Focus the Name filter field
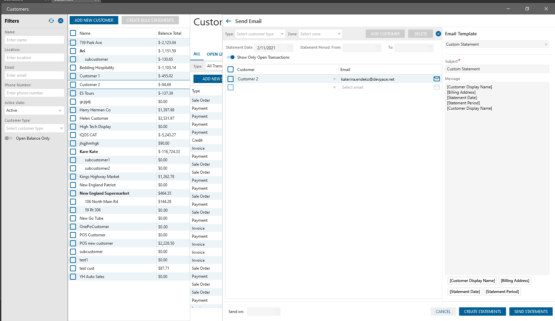Screen dimensions: 555x321 coord(34,40)
